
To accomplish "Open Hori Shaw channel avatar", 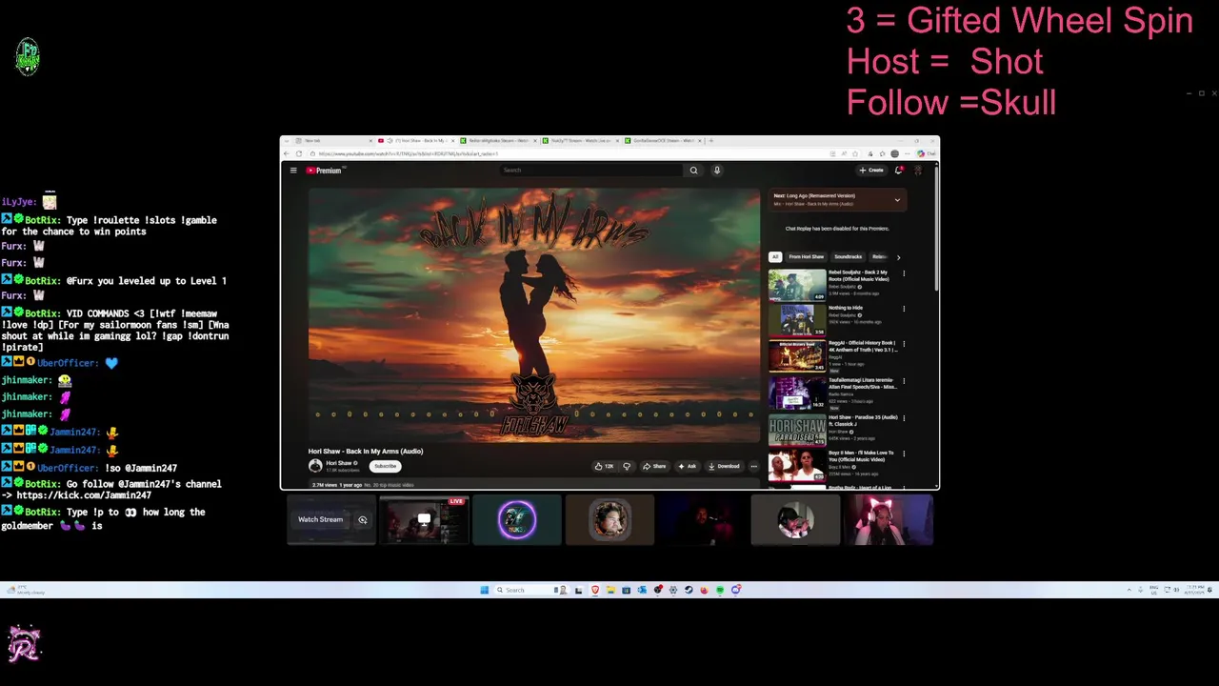I will pos(315,466).
